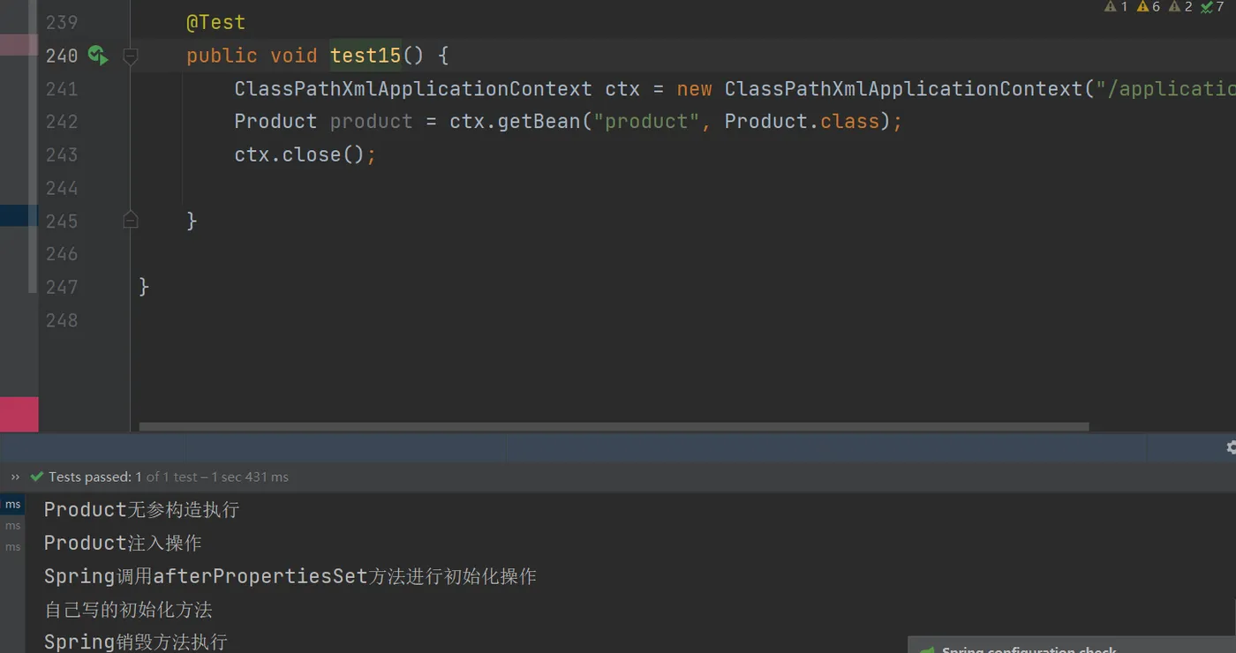1236x653 pixels.
Task: Click the pink marker stripe at left bottom
Action: click(19, 415)
